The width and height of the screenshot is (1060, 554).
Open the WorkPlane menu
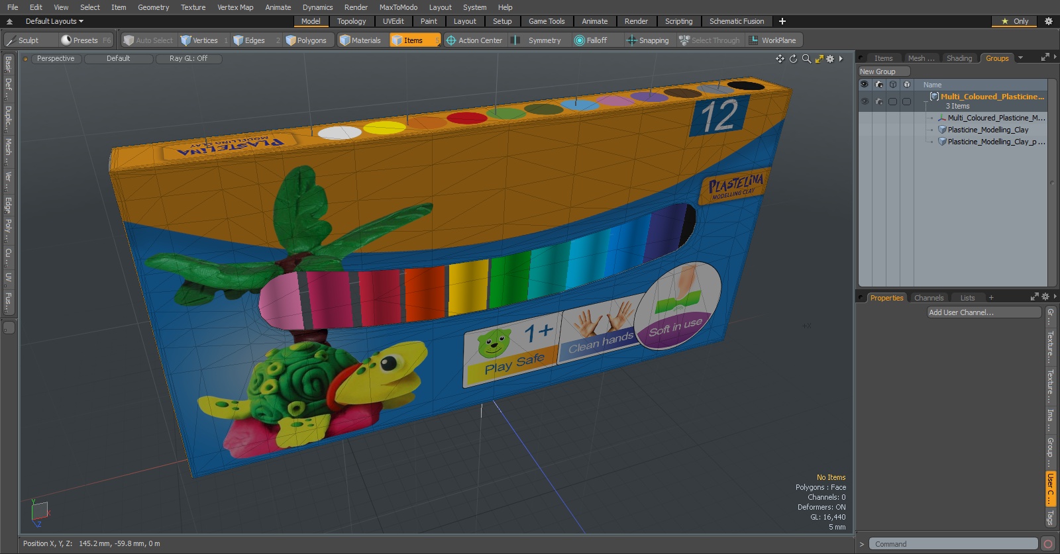(x=773, y=40)
